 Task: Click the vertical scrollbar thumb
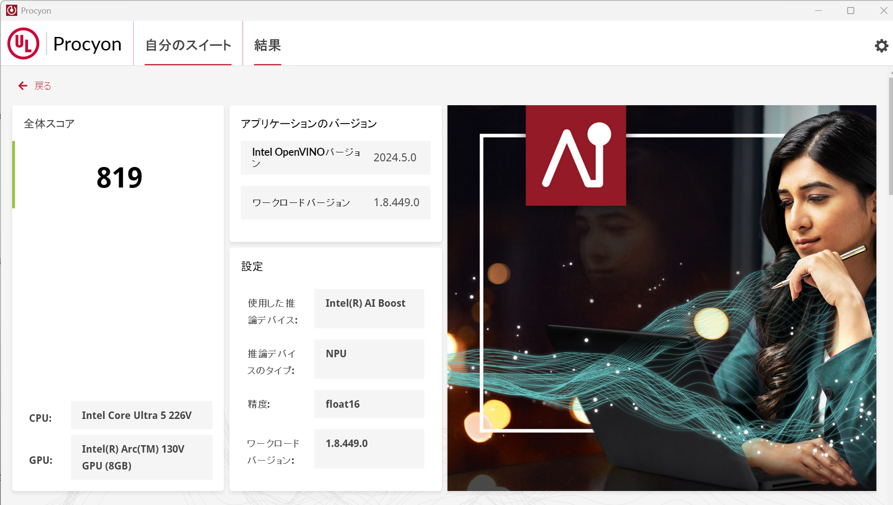890,136
